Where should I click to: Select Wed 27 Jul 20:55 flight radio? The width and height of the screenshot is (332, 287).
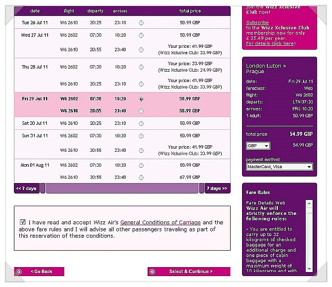click(141, 50)
